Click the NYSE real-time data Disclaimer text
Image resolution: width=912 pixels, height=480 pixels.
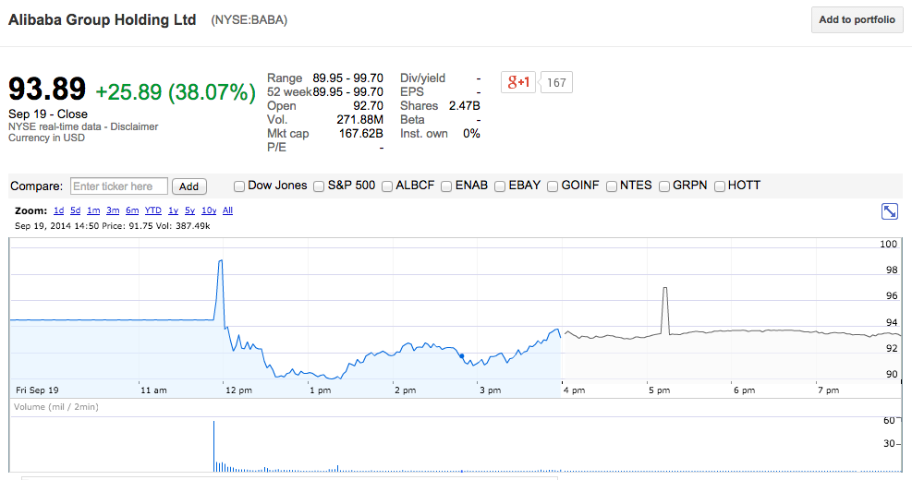tap(83, 126)
